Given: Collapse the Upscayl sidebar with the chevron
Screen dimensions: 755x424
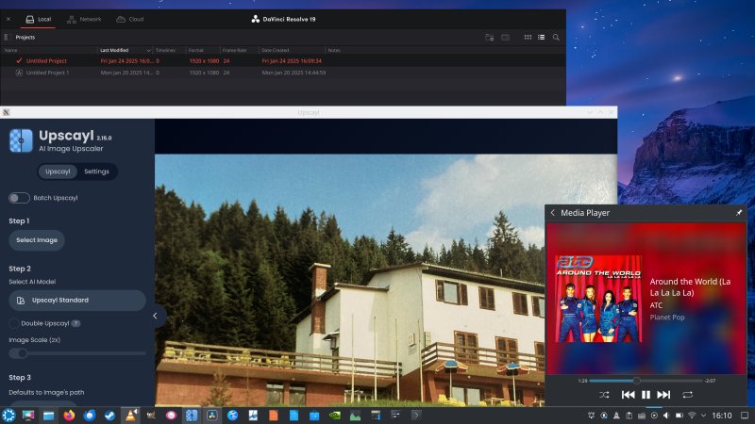Looking at the screenshot, I should tap(155, 316).
